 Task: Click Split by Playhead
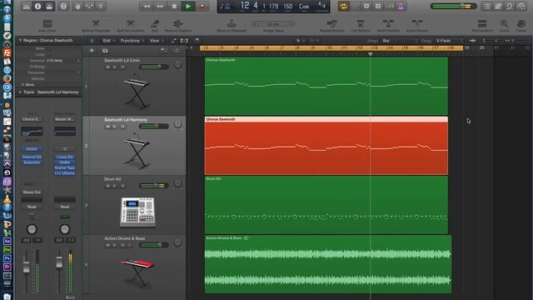[96, 26]
